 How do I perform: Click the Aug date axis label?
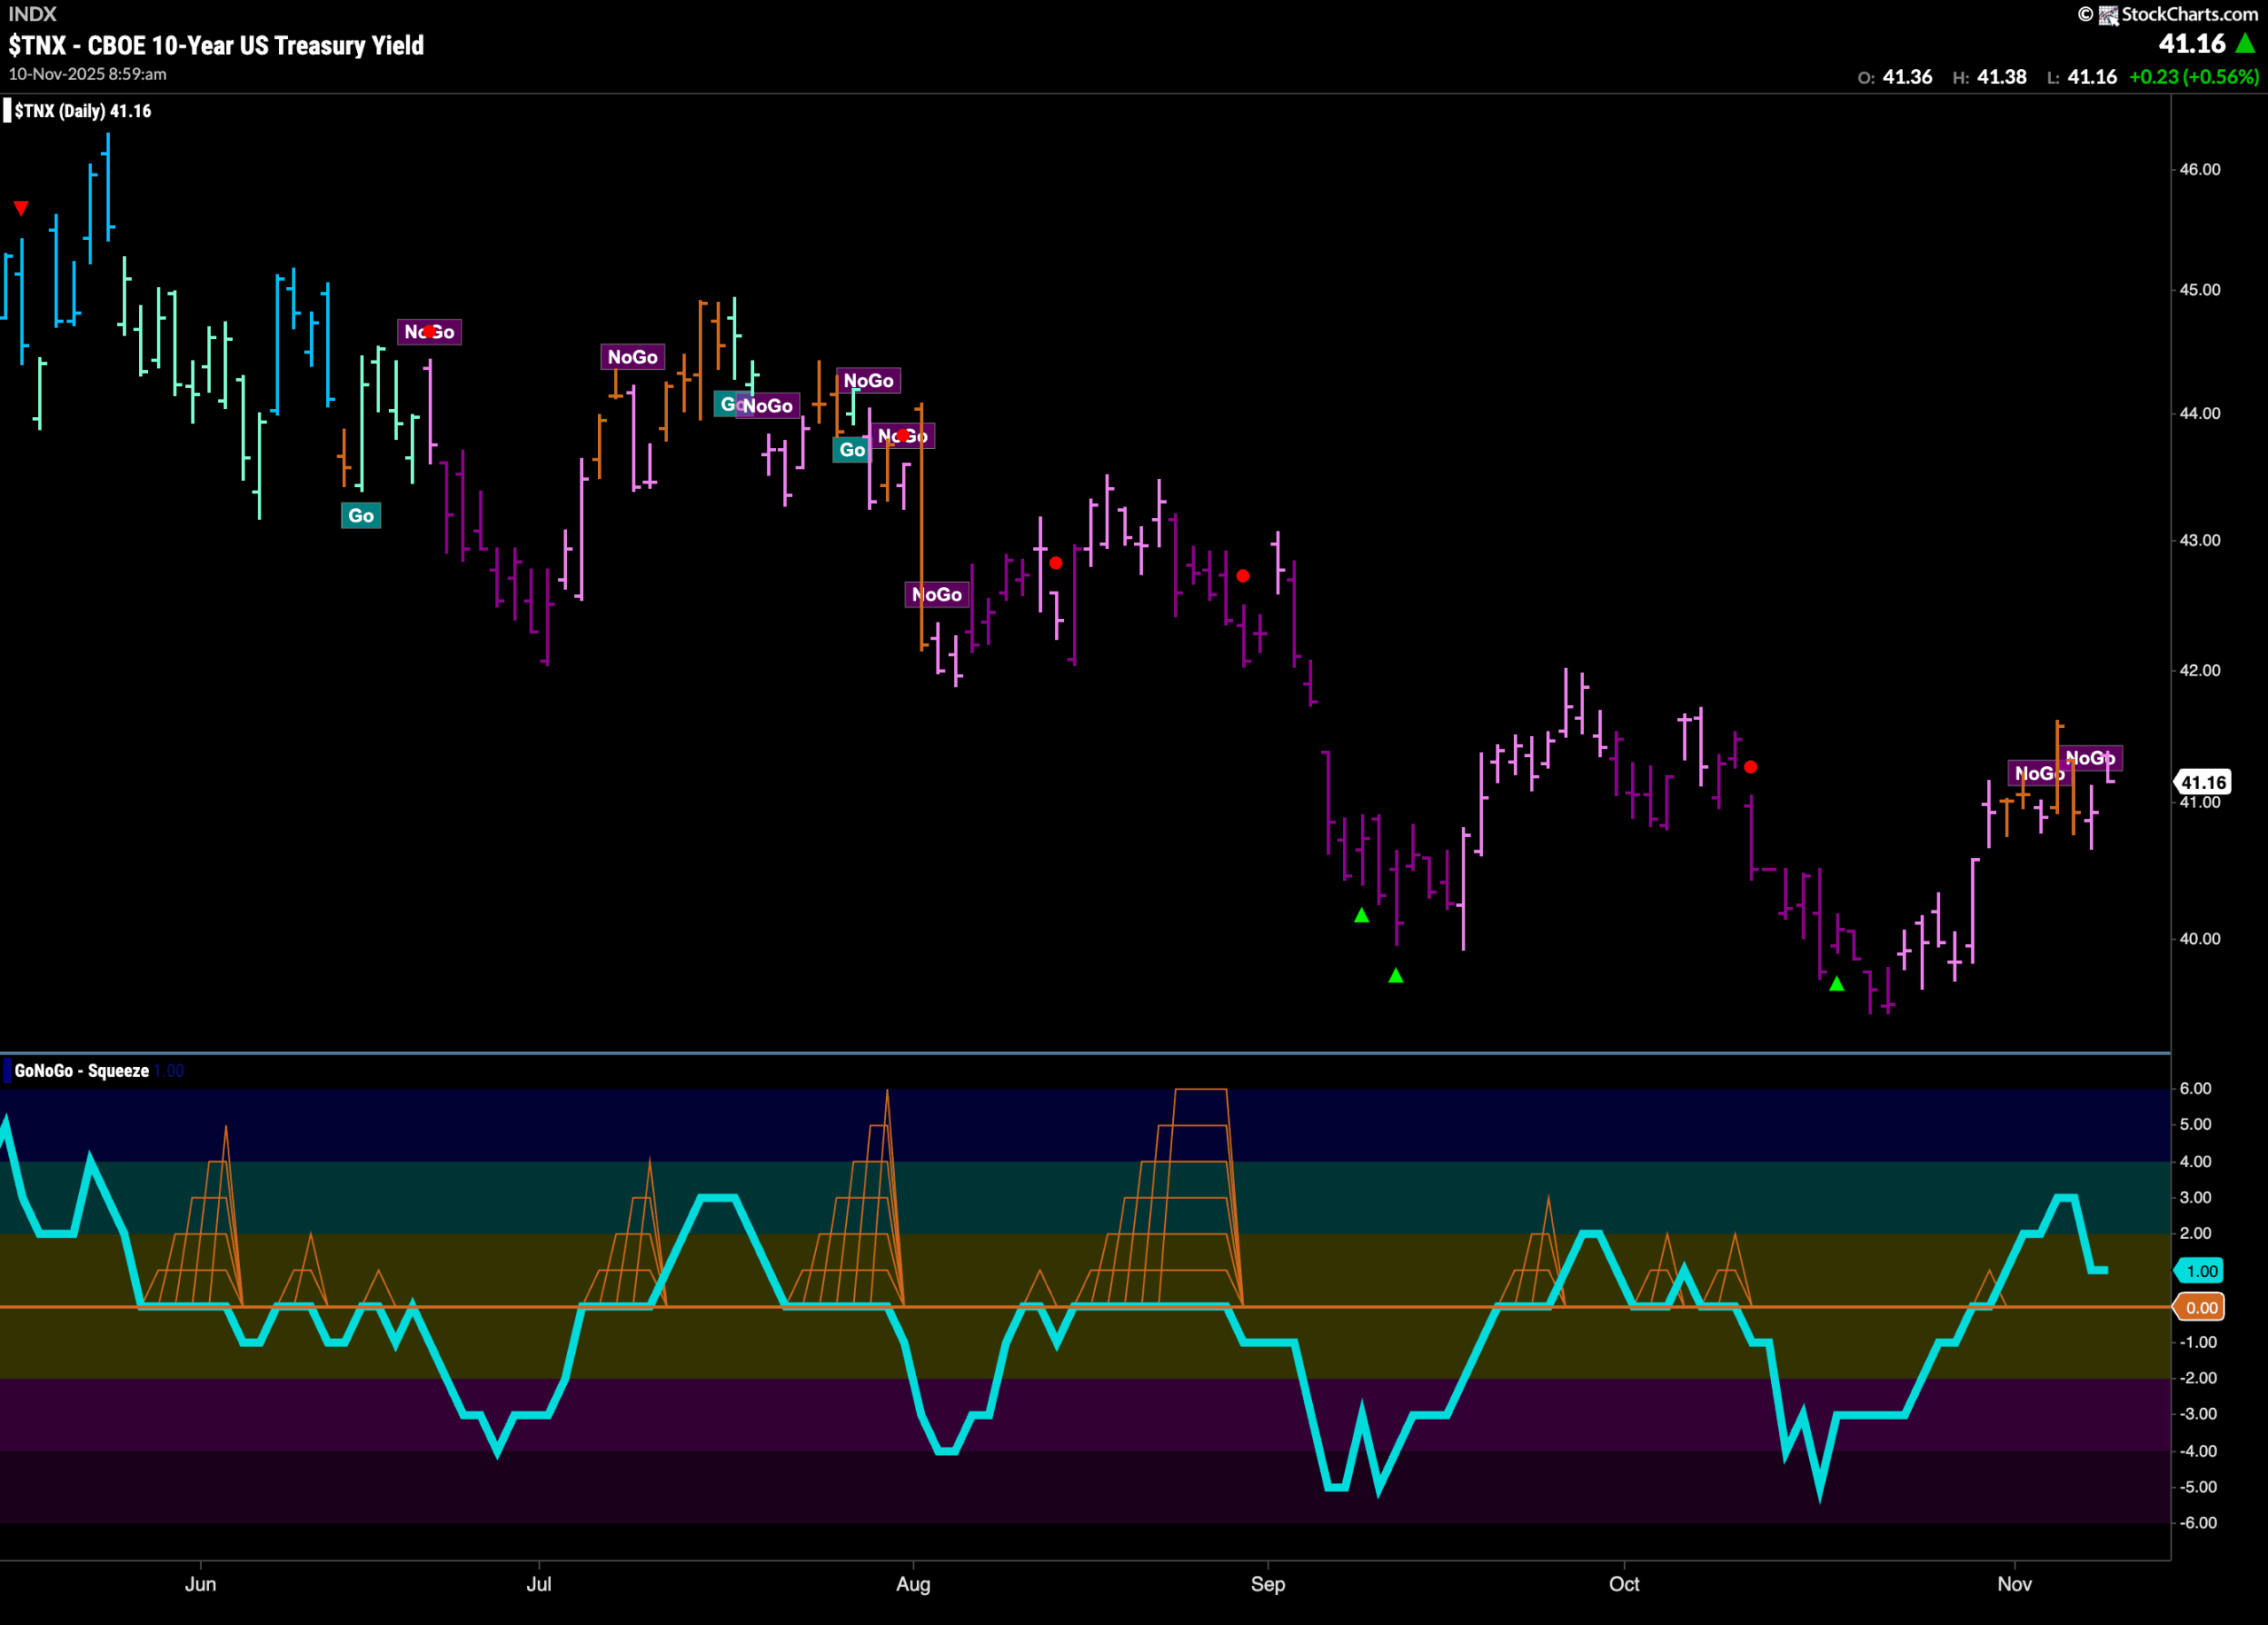[x=913, y=1584]
